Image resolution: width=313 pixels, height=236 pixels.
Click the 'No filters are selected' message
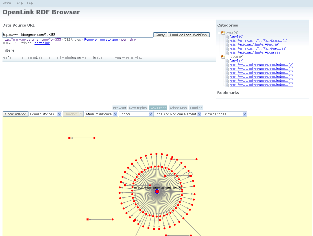tap(73, 58)
